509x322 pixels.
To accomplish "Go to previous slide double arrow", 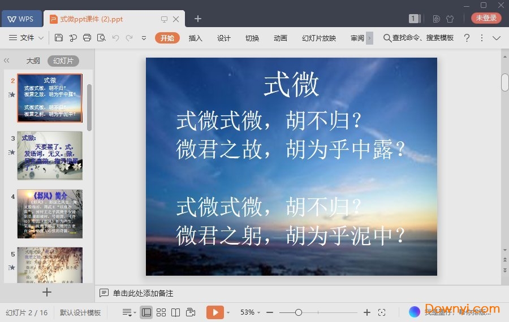I will click(x=505, y=259).
